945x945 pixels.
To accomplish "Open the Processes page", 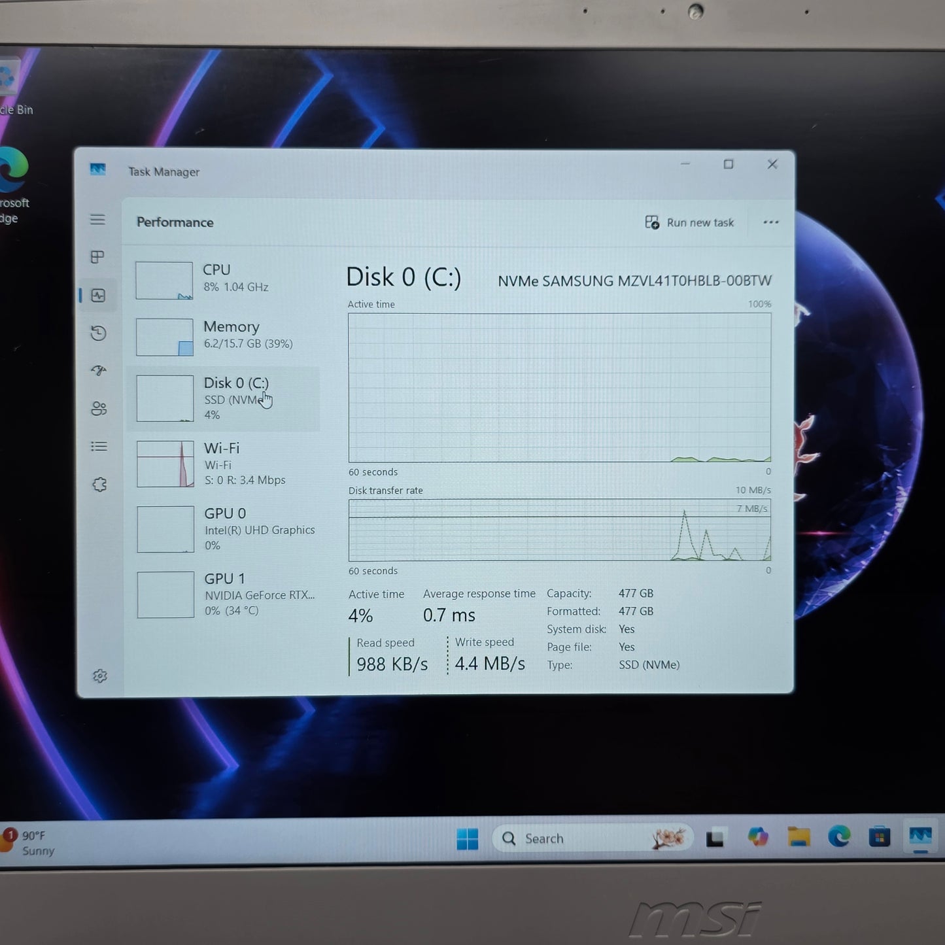I will point(98,257).
